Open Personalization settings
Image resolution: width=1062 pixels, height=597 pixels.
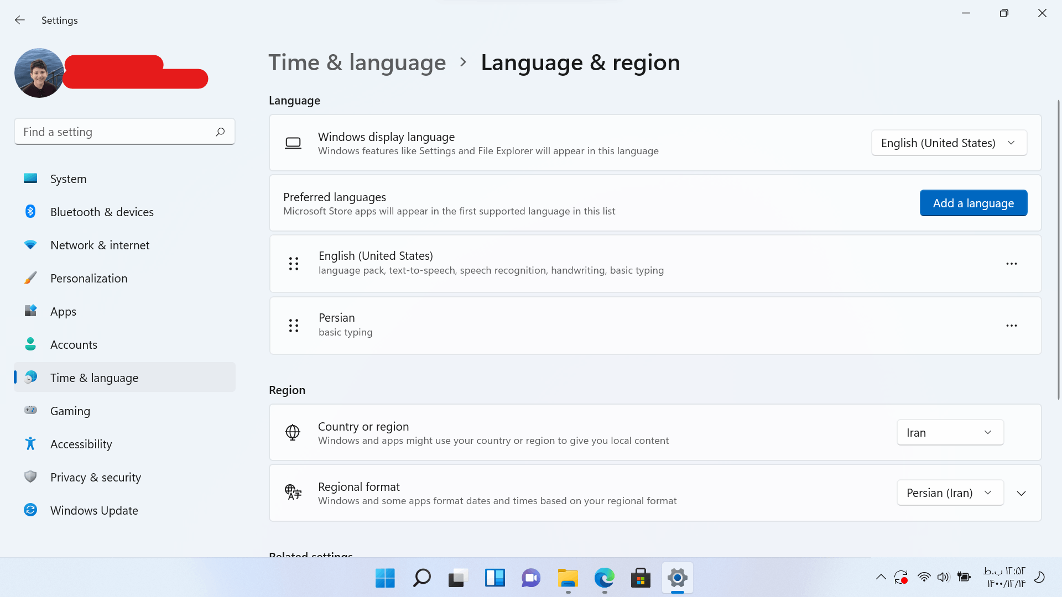125,278
